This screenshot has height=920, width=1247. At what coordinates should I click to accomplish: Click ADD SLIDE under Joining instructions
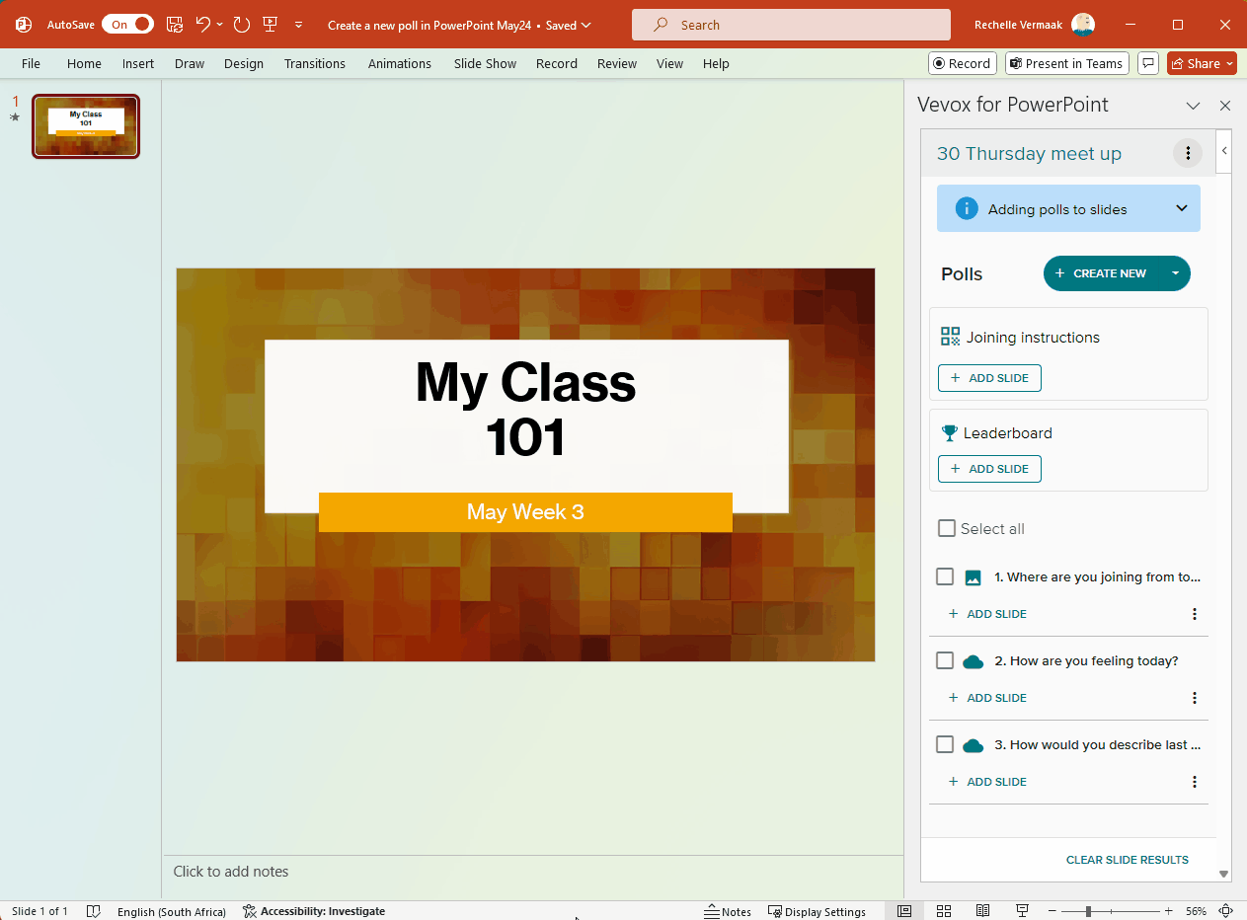[989, 377]
